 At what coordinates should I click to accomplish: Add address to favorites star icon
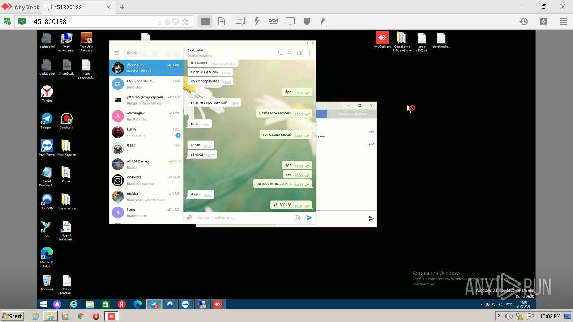coord(185,21)
